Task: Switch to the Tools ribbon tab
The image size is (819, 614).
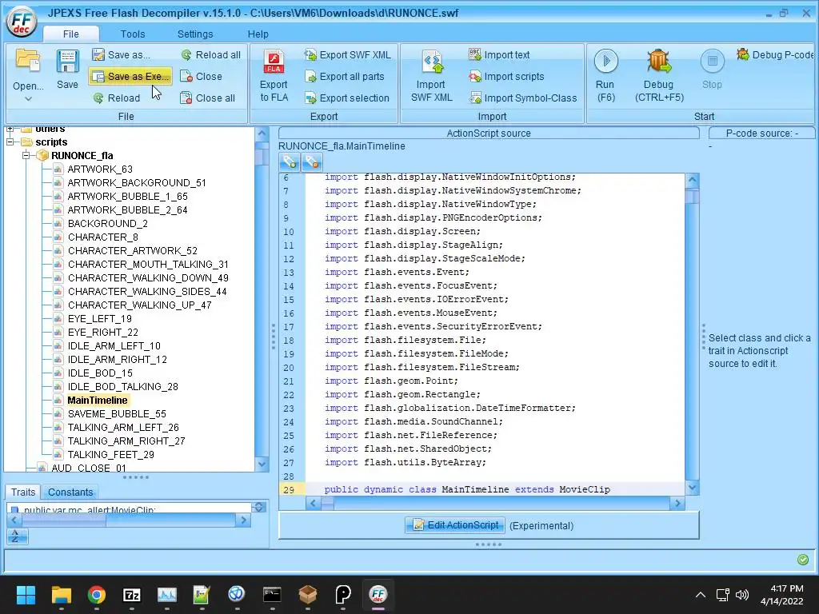Action: [x=133, y=34]
